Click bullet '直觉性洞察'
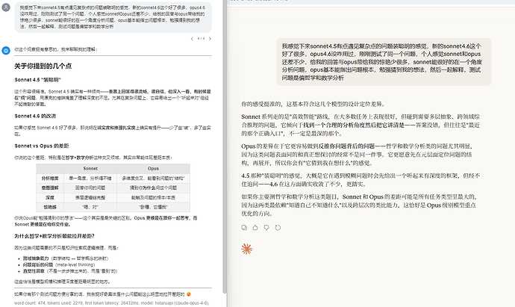 coord(34,271)
